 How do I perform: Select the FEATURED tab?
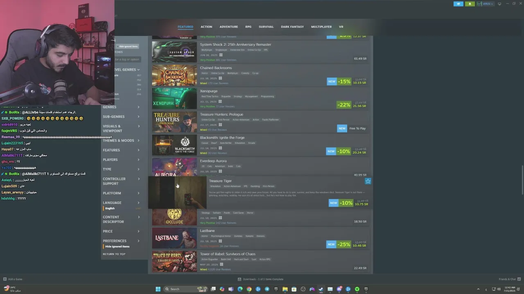(185, 27)
